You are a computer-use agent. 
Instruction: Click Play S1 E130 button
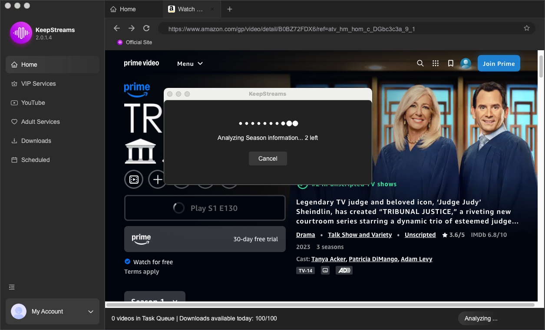point(205,208)
